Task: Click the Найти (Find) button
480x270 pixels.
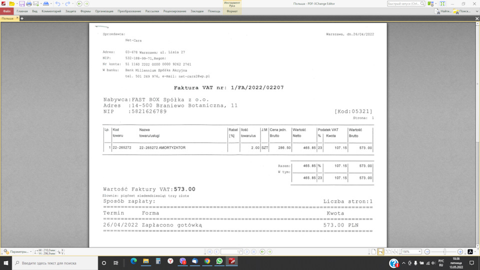Action: [442, 11]
